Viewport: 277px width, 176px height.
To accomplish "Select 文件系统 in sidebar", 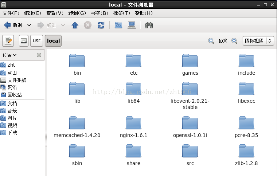I will [22, 80].
